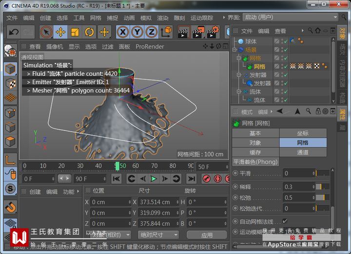This screenshot has height=254, width=351.
Task: Toggle 球体 enable checkmark
Action: 286,41
